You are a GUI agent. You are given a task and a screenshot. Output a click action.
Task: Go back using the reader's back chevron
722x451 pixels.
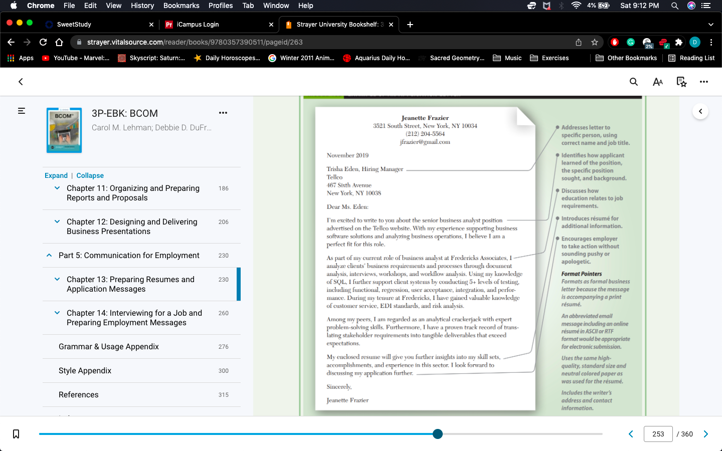click(21, 82)
